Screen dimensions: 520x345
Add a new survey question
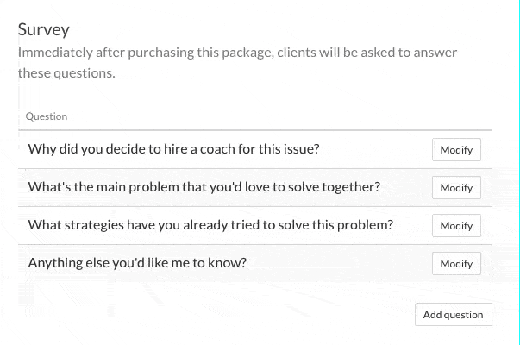pos(454,315)
